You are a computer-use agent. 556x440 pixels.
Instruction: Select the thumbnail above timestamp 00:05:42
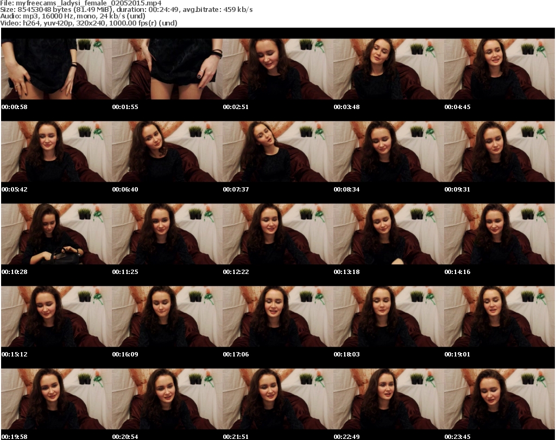[56, 151]
